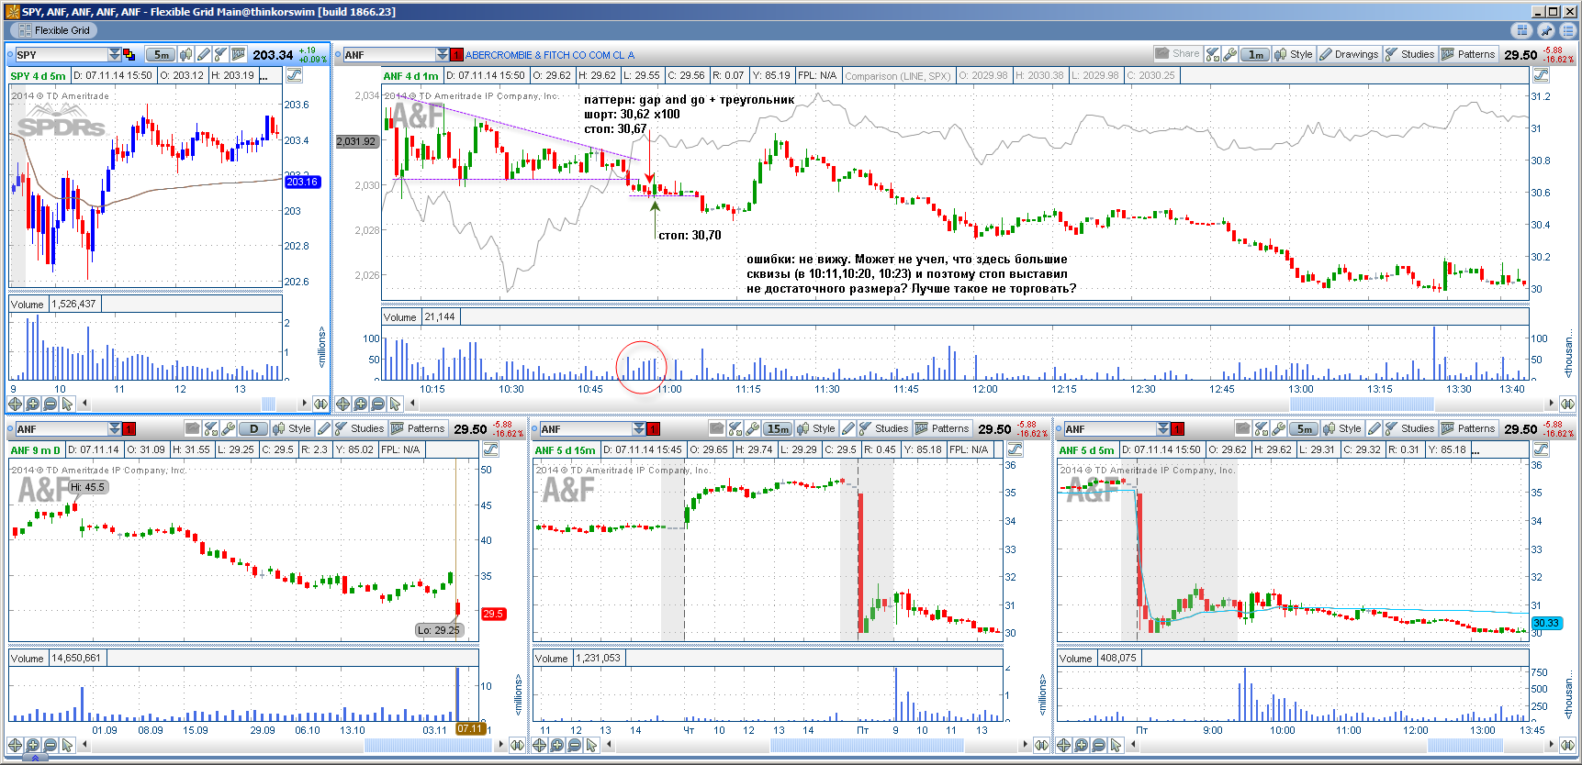Toggle price scale mode in ANF 1m chart
The width and height of the screenshot is (1582, 765).
(x=1541, y=75)
